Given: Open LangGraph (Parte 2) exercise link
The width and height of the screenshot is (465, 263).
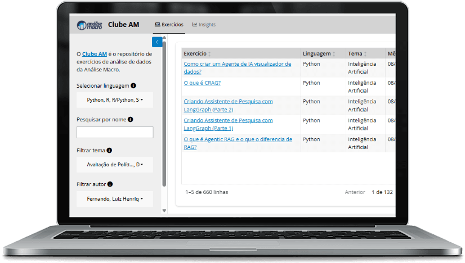Looking at the screenshot, I should tap(228, 106).
